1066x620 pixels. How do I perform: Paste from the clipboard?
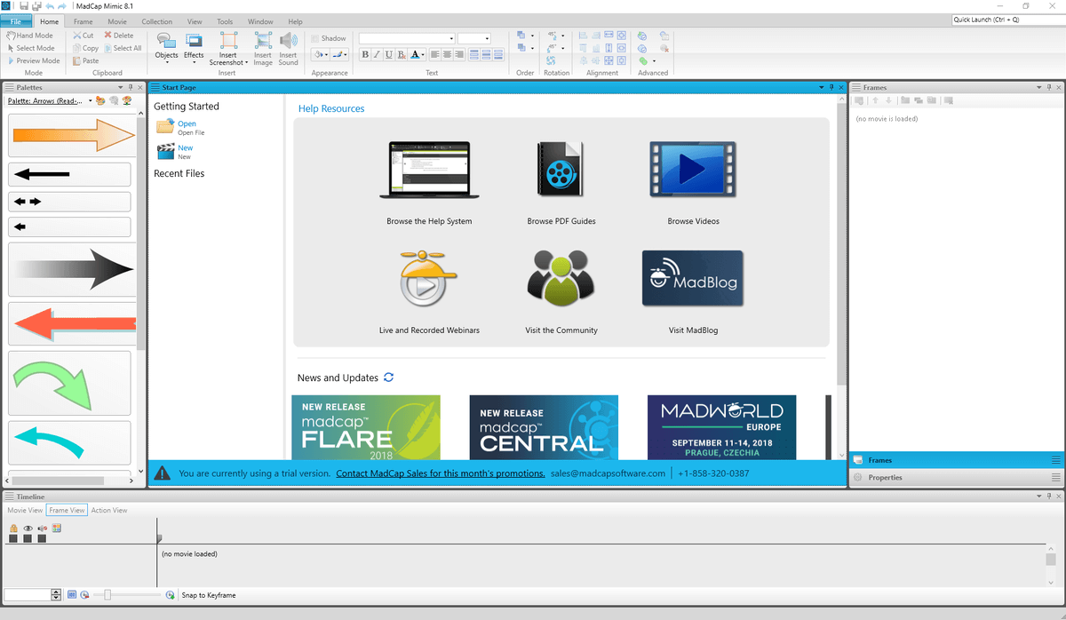[85, 60]
